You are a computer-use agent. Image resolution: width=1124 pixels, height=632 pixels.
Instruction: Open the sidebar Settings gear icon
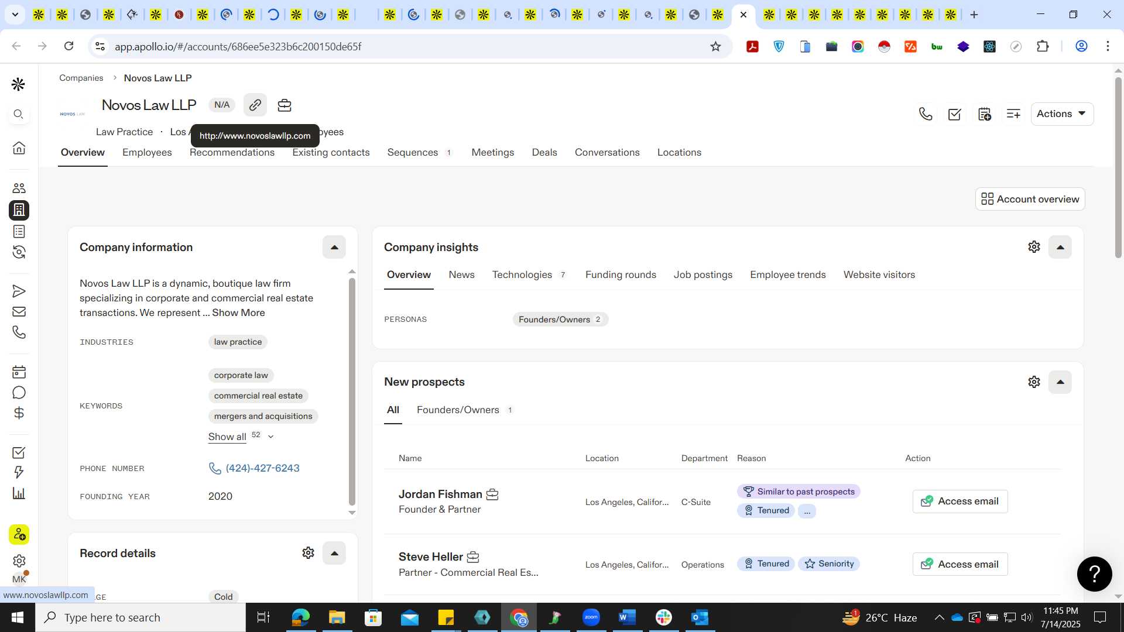click(19, 561)
